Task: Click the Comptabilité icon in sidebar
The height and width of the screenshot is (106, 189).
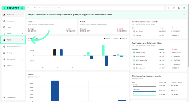Action: point(4,59)
